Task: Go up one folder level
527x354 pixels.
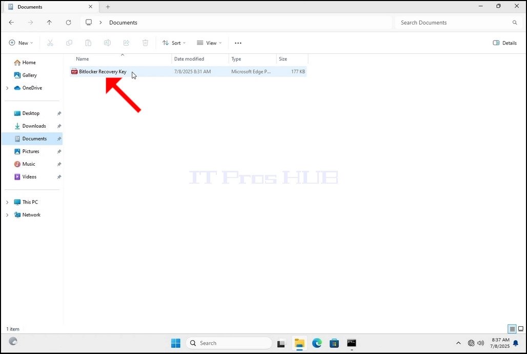Action: (49, 23)
